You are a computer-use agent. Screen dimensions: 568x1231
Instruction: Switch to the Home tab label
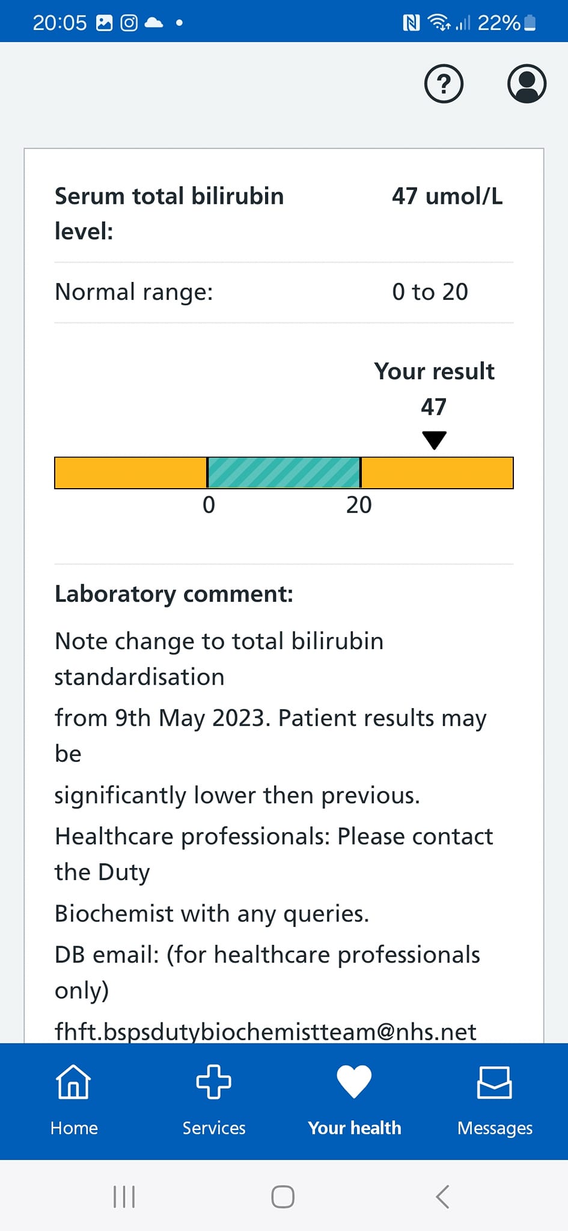click(x=74, y=1128)
